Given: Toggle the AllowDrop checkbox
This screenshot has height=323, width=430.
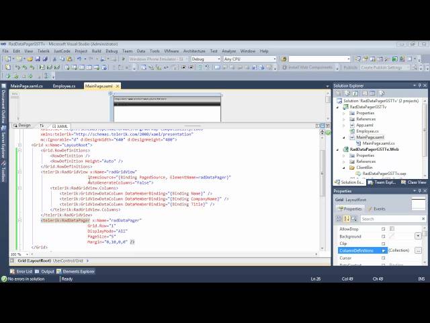Looking at the screenshot, I should pos(392,229).
